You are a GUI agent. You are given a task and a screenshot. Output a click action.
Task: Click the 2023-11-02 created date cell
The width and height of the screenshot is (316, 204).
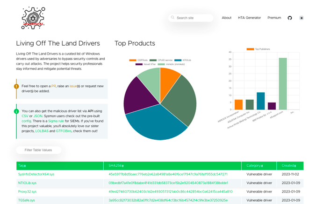click(x=290, y=174)
